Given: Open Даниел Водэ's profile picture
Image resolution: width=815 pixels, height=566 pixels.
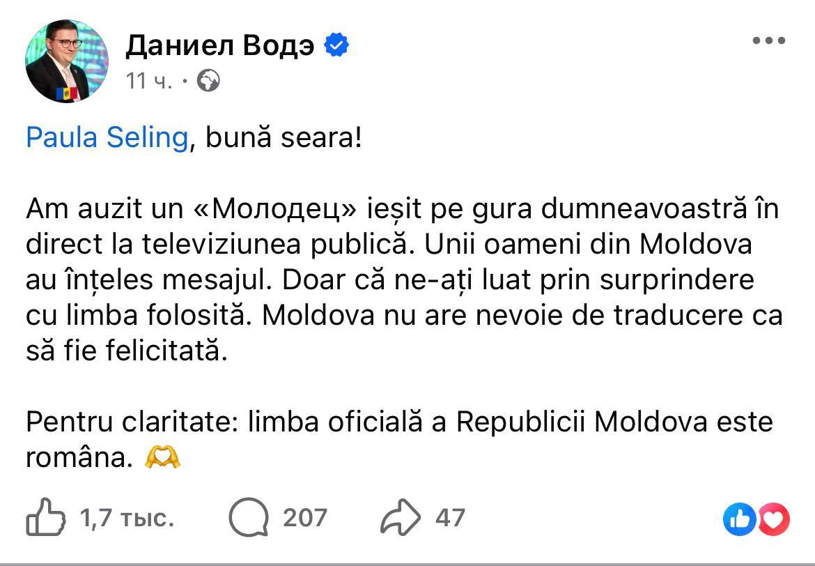Looking at the screenshot, I should pos(67,61).
